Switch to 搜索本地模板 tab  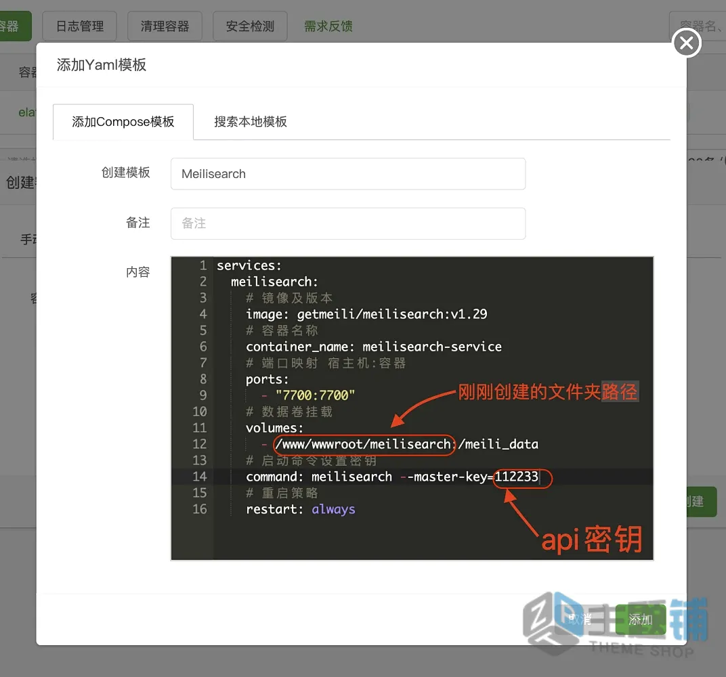251,122
